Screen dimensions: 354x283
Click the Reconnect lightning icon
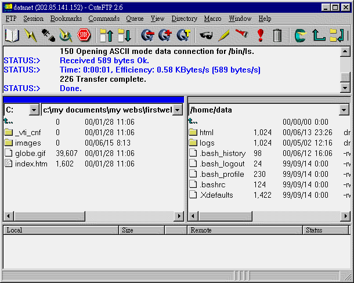[x=66, y=35]
